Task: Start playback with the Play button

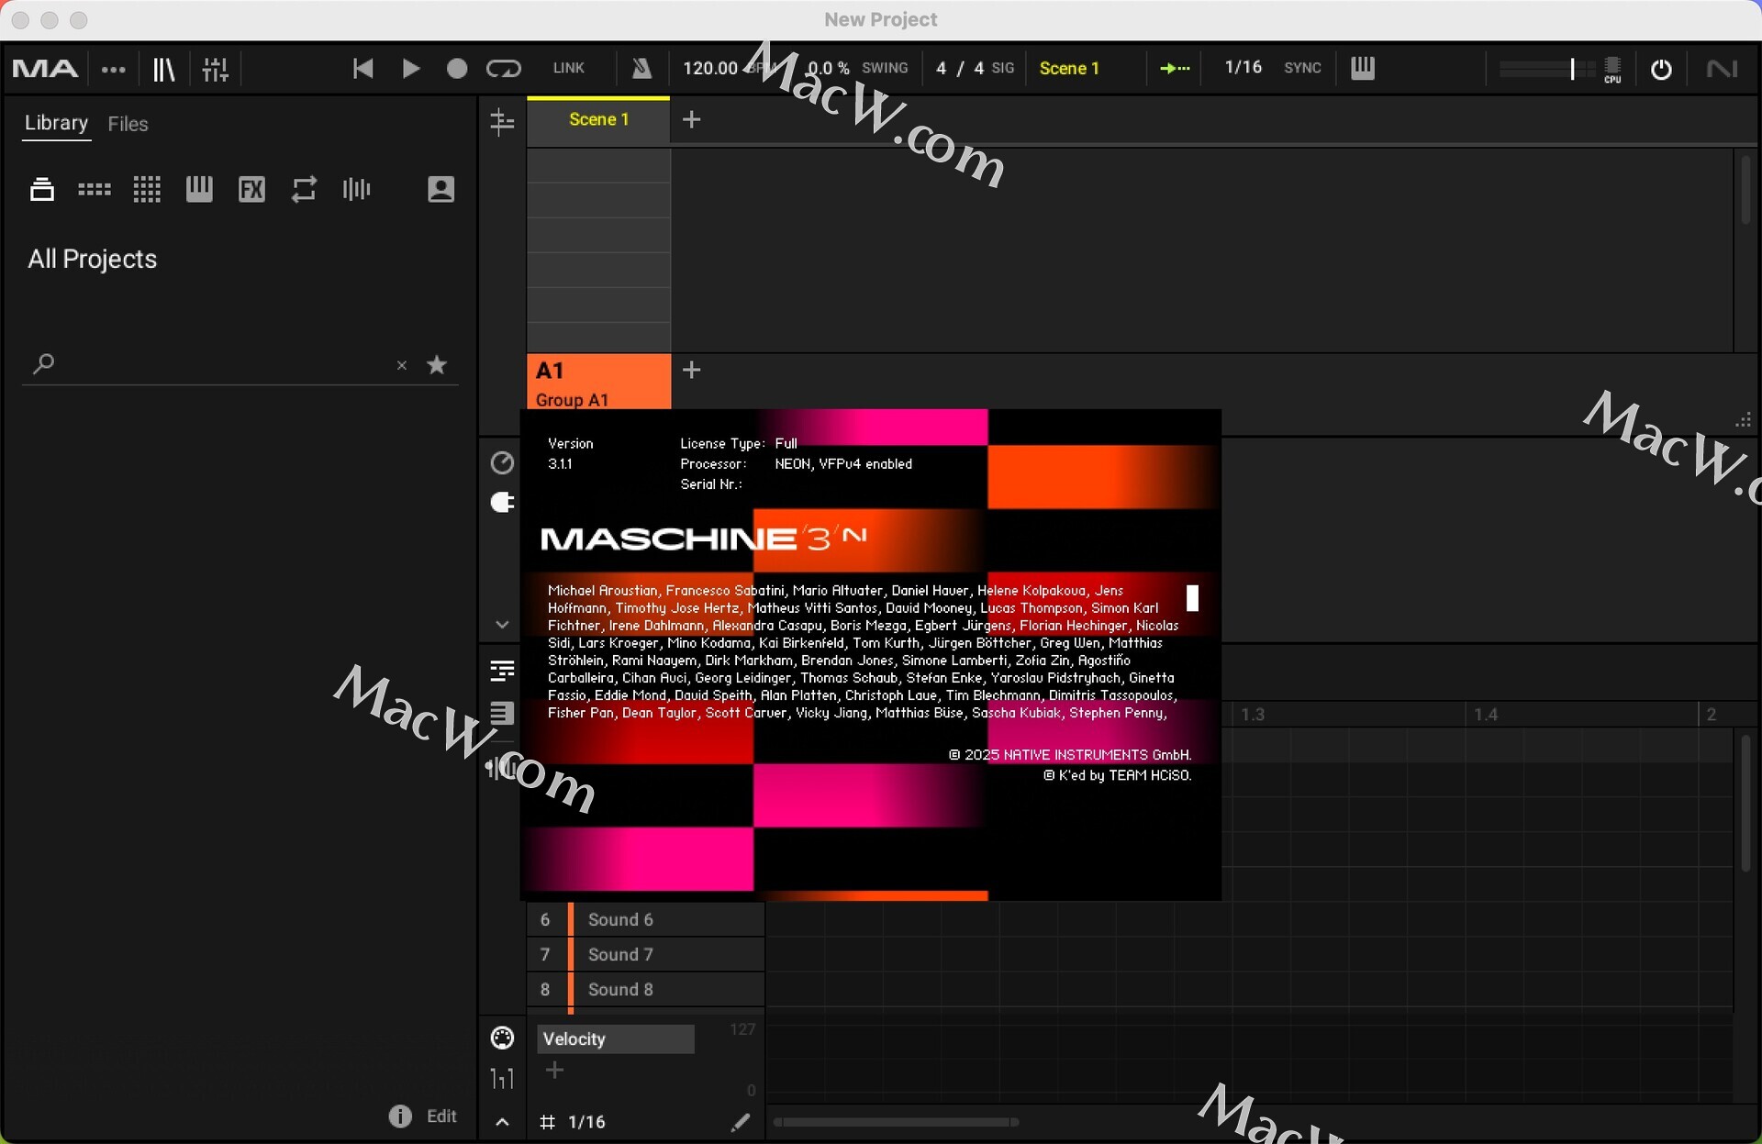Action: [x=410, y=69]
